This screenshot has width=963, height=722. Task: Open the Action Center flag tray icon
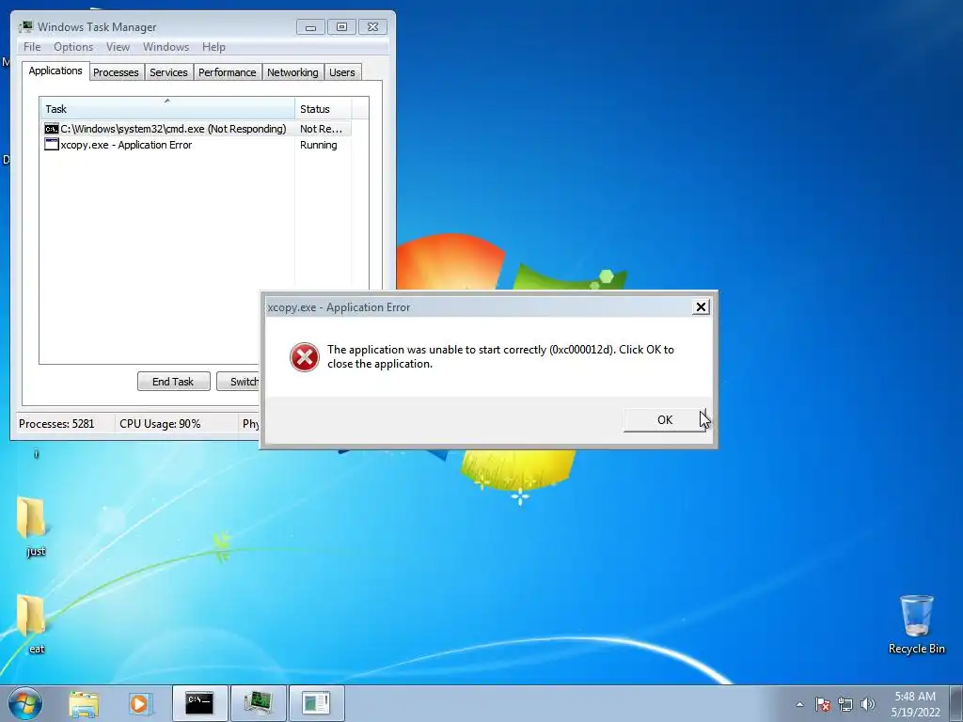[x=823, y=704]
